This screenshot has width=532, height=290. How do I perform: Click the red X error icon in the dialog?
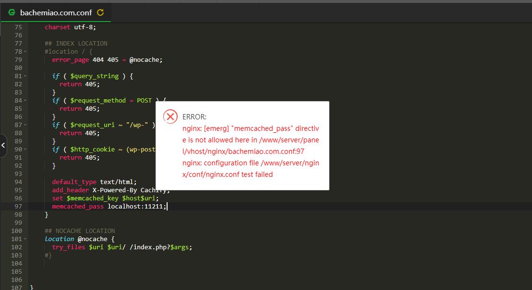pos(170,117)
